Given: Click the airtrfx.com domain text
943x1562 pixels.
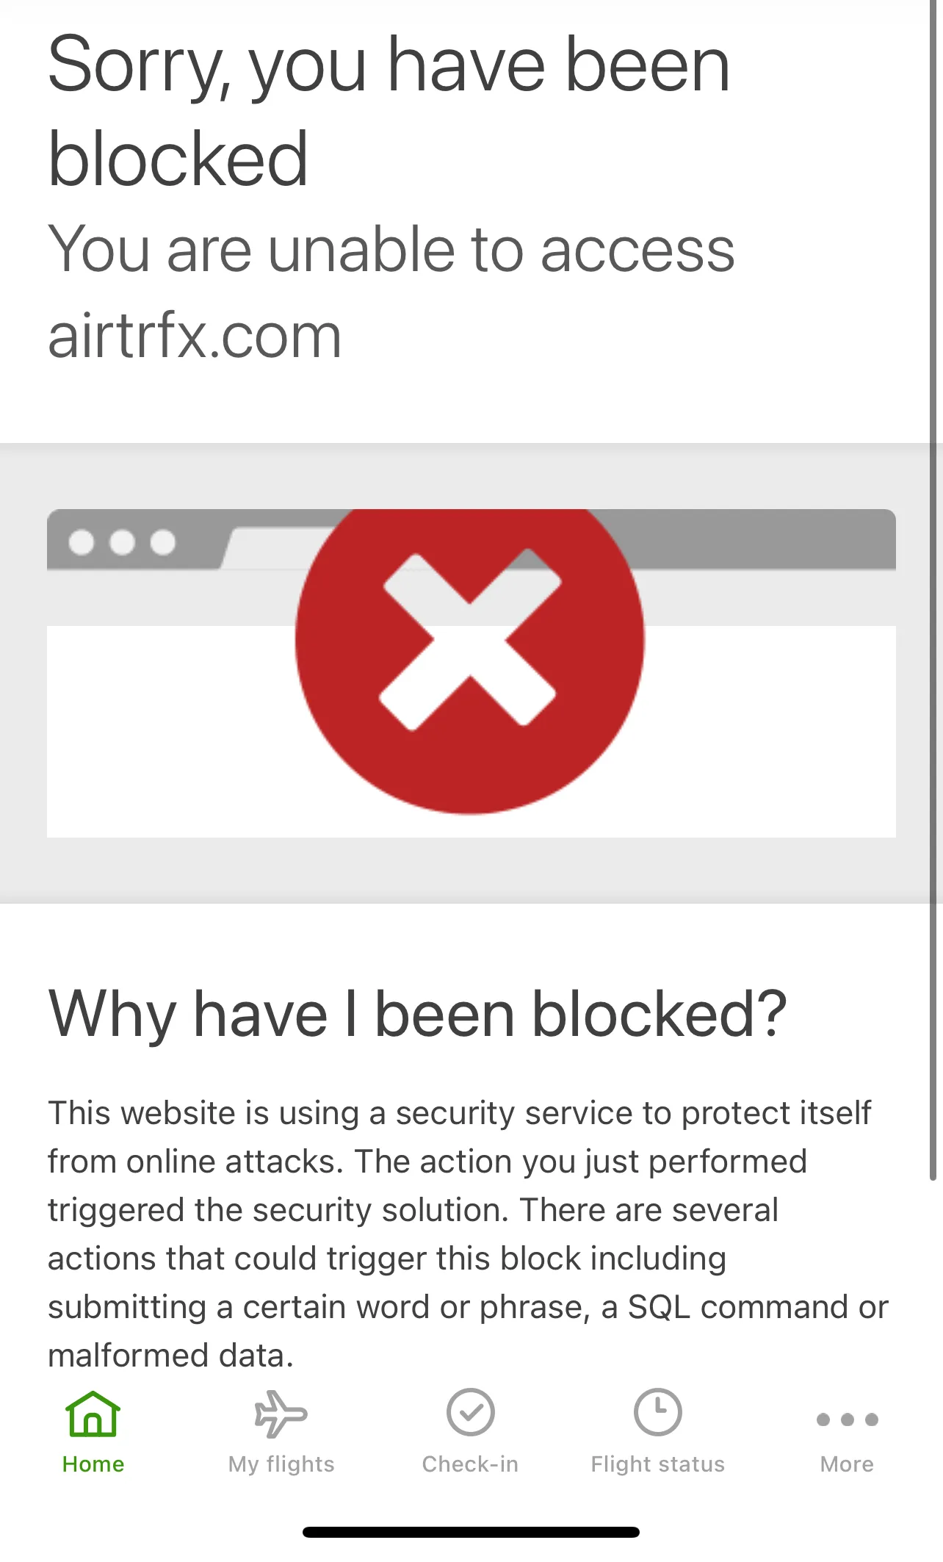Looking at the screenshot, I should coord(195,336).
